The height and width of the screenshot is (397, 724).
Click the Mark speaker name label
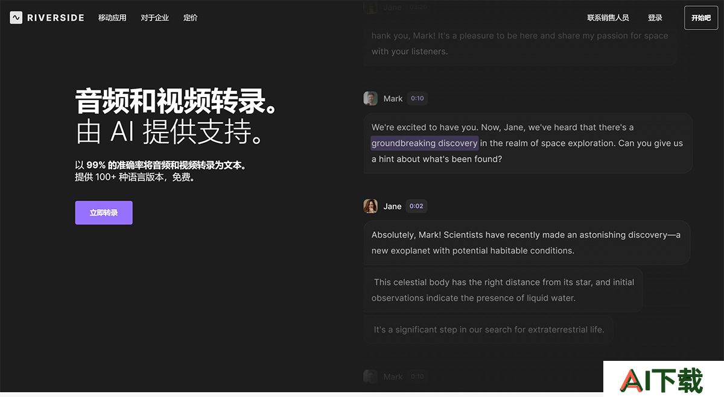click(x=393, y=98)
